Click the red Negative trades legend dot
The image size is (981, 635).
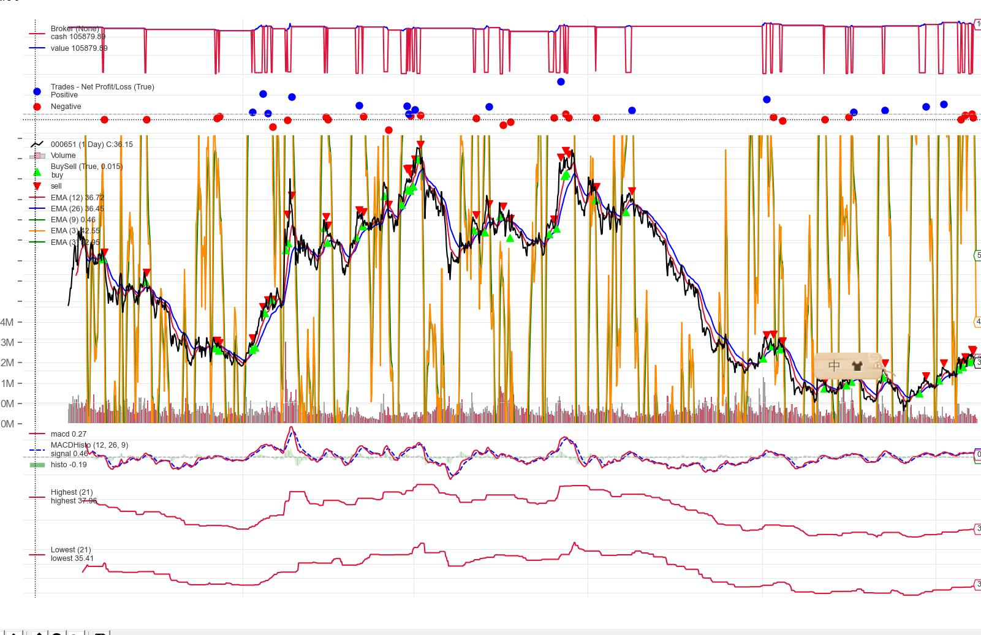(37, 107)
